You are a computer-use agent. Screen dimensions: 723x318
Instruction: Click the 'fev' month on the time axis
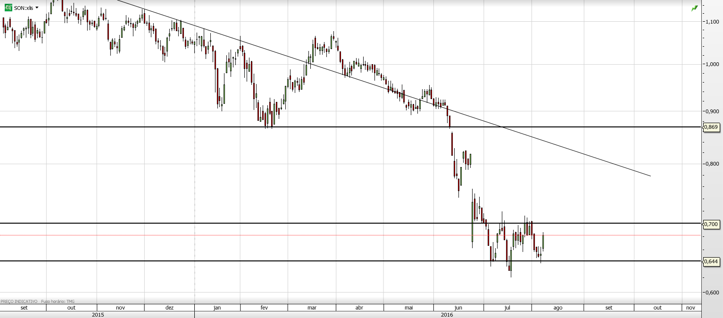(x=264, y=308)
